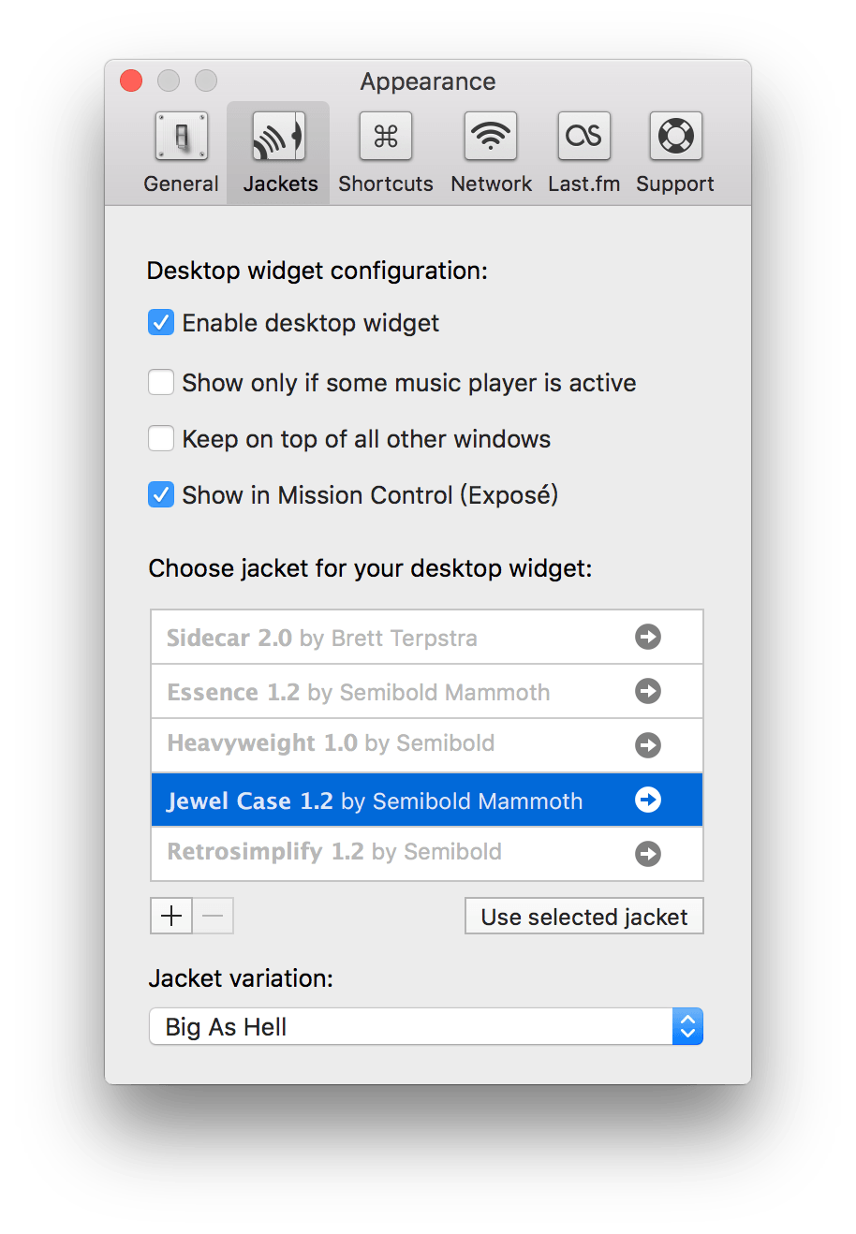Click the arrow icon beside Heavyweight 1.0
The height and width of the screenshot is (1234, 856).
(648, 745)
